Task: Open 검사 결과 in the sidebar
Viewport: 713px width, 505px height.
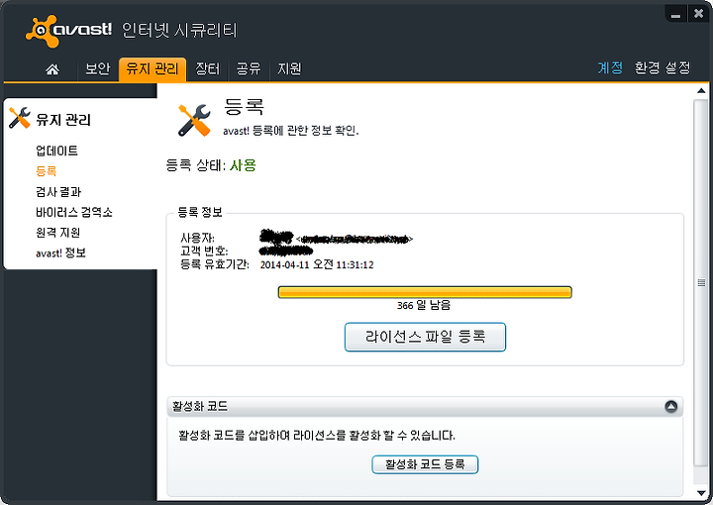Action: click(58, 191)
